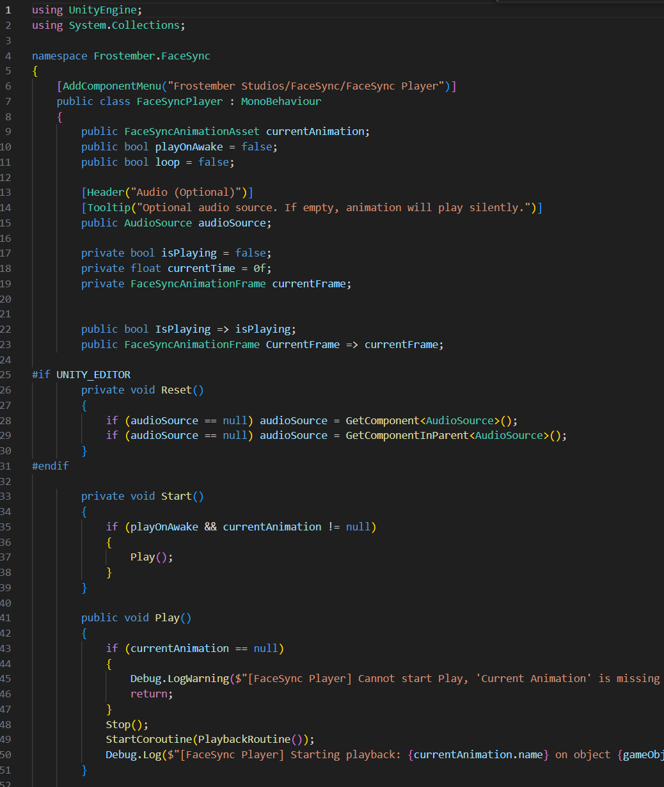Screen dimensions: 664x787
Task: Place cursor on the loop variable declaration
Action: (168, 162)
